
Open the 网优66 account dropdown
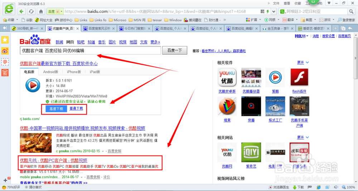pyautogui.click(x=301, y=36)
